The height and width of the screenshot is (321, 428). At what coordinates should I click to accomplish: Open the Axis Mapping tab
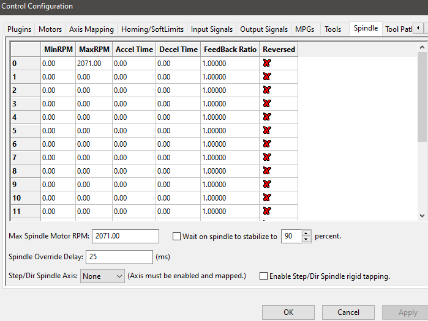[x=91, y=29]
